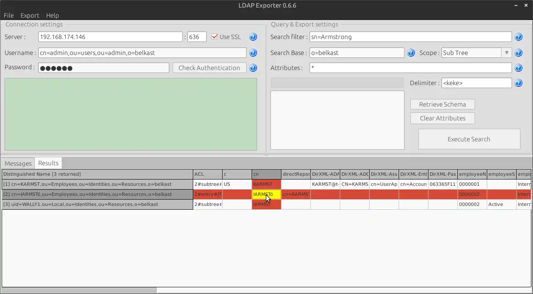This screenshot has width=533, height=294.
Task: Open help icon beside Search filter field
Action: 518,37
